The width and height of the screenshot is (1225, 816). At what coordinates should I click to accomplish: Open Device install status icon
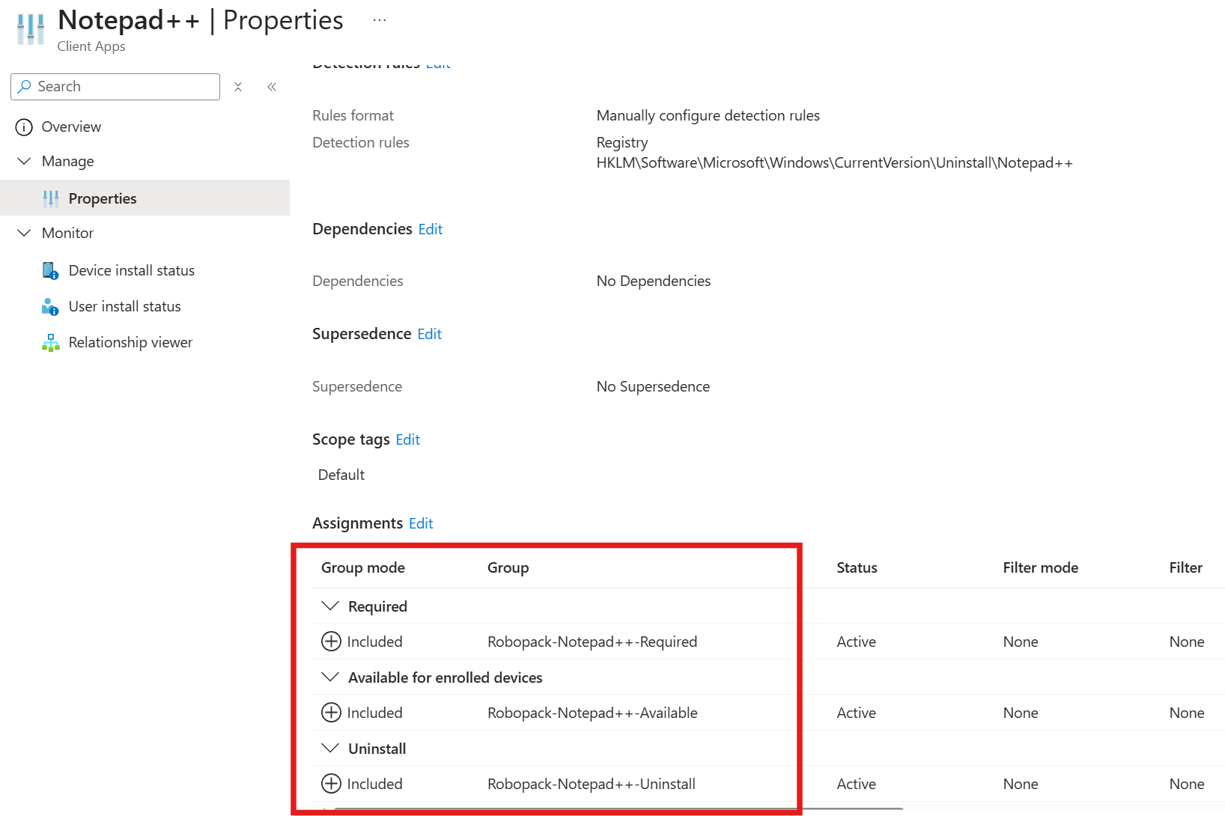[50, 270]
